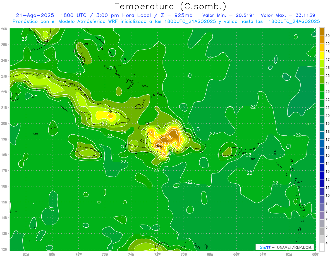
Task: Click the 14N latitude axis label
Action: 4,218
